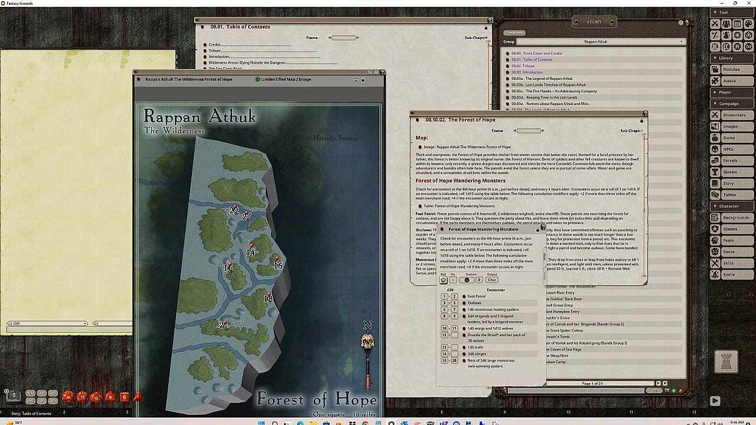Expand the Player section header
The width and height of the screenshot is (756, 425).
tap(732, 92)
